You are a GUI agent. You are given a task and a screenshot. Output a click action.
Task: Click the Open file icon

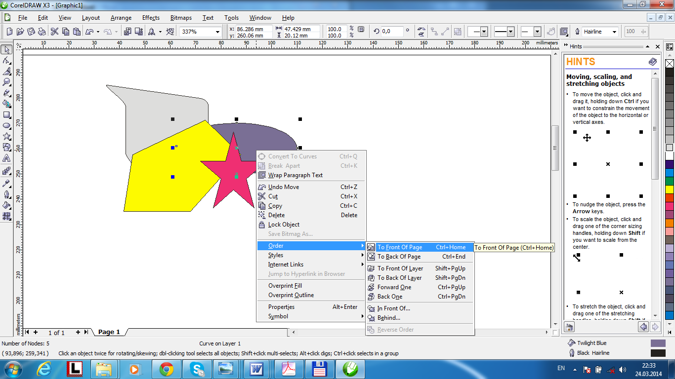(20, 32)
